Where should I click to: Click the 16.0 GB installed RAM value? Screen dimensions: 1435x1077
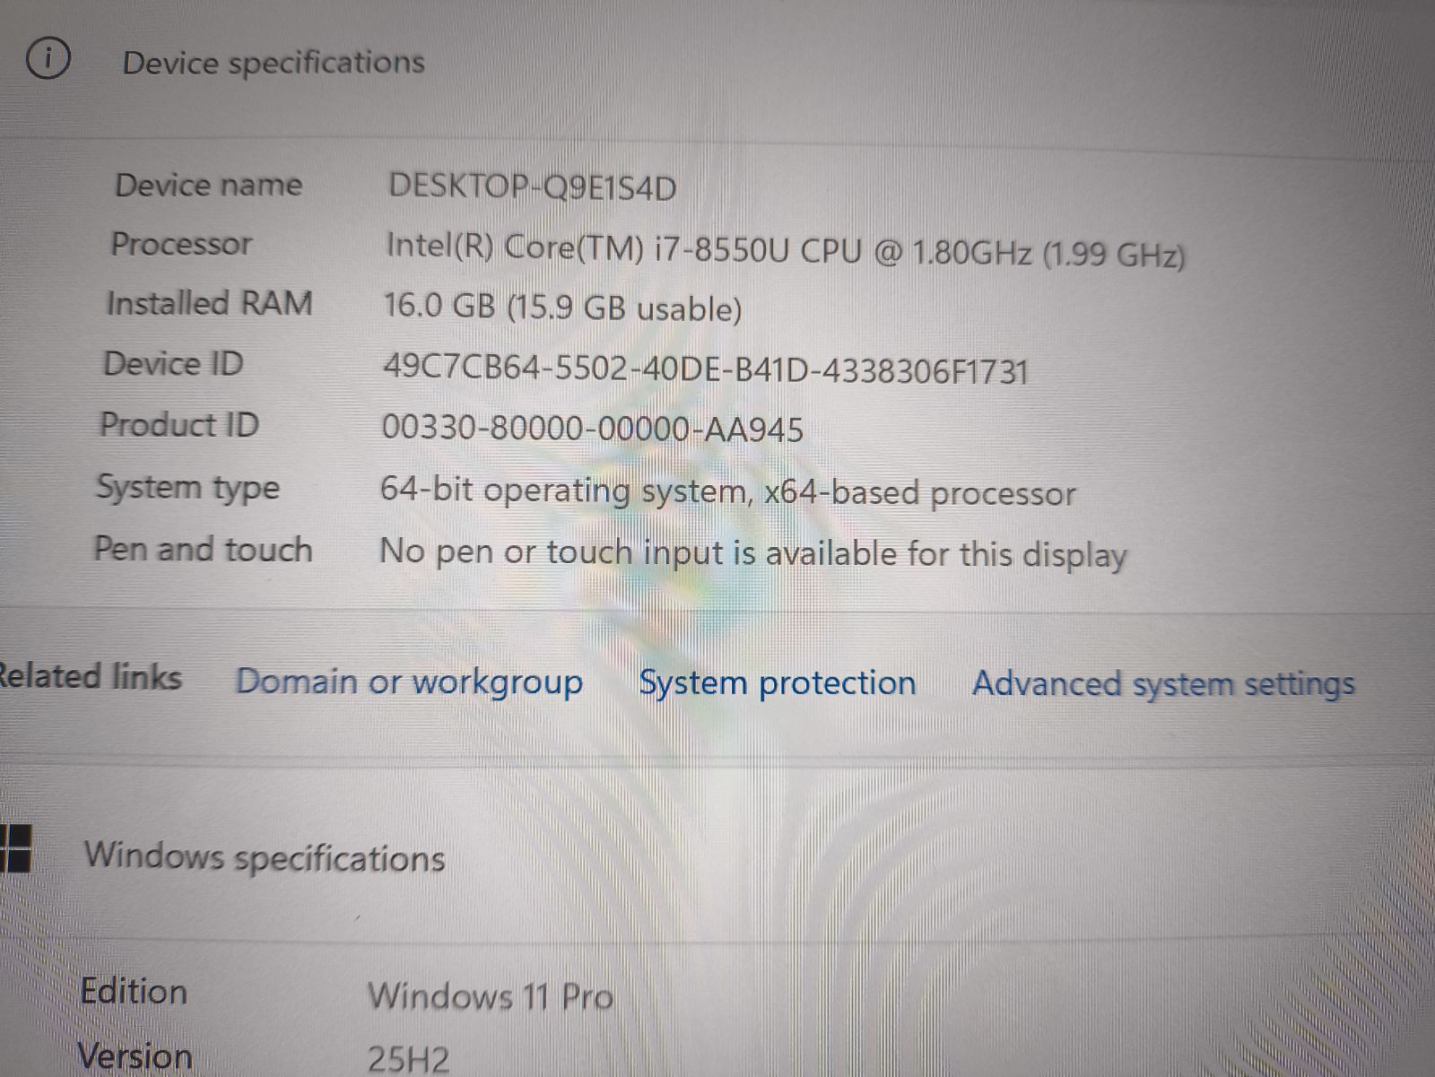[562, 308]
